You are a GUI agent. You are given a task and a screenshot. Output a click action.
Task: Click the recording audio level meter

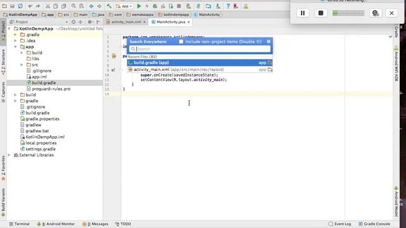(x=348, y=13)
